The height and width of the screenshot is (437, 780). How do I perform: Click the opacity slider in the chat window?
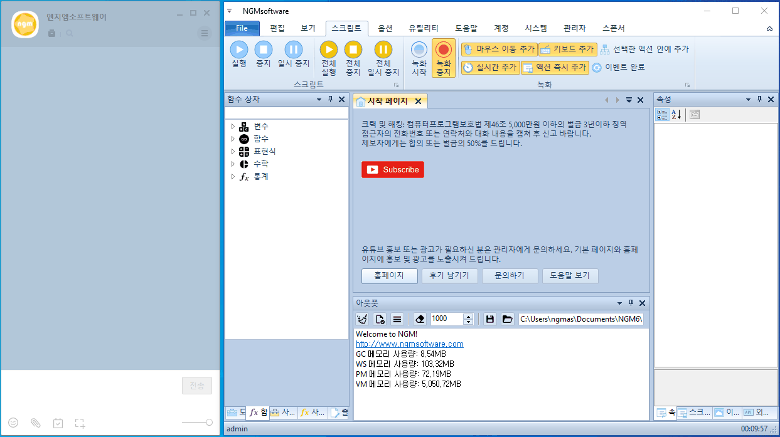pyautogui.click(x=197, y=423)
